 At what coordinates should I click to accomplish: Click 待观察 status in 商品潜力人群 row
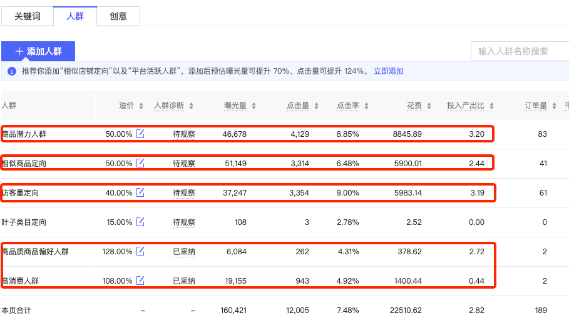[x=184, y=134]
